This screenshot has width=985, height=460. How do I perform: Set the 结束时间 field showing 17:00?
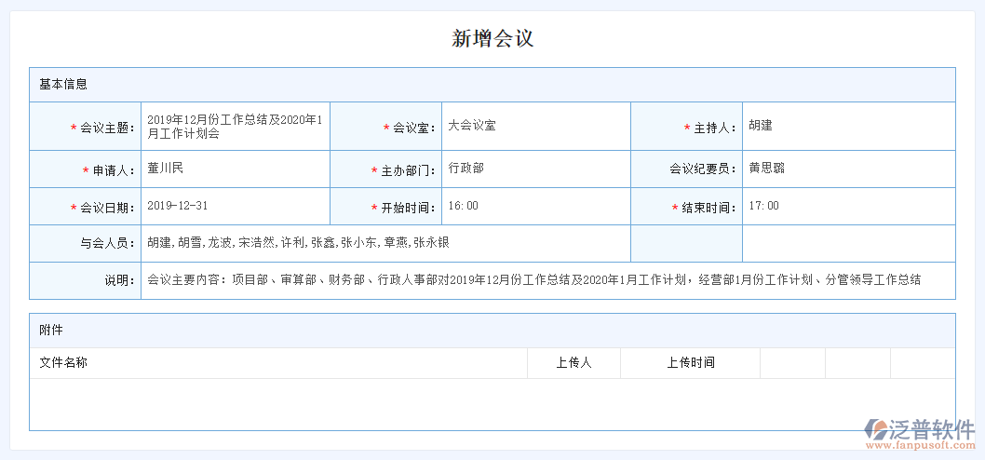[x=847, y=206]
